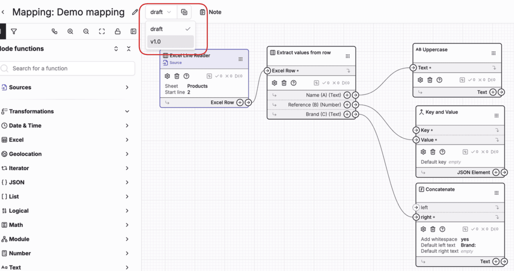
Task: Click the plus on JSON Element output
Action: click(496, 172)
